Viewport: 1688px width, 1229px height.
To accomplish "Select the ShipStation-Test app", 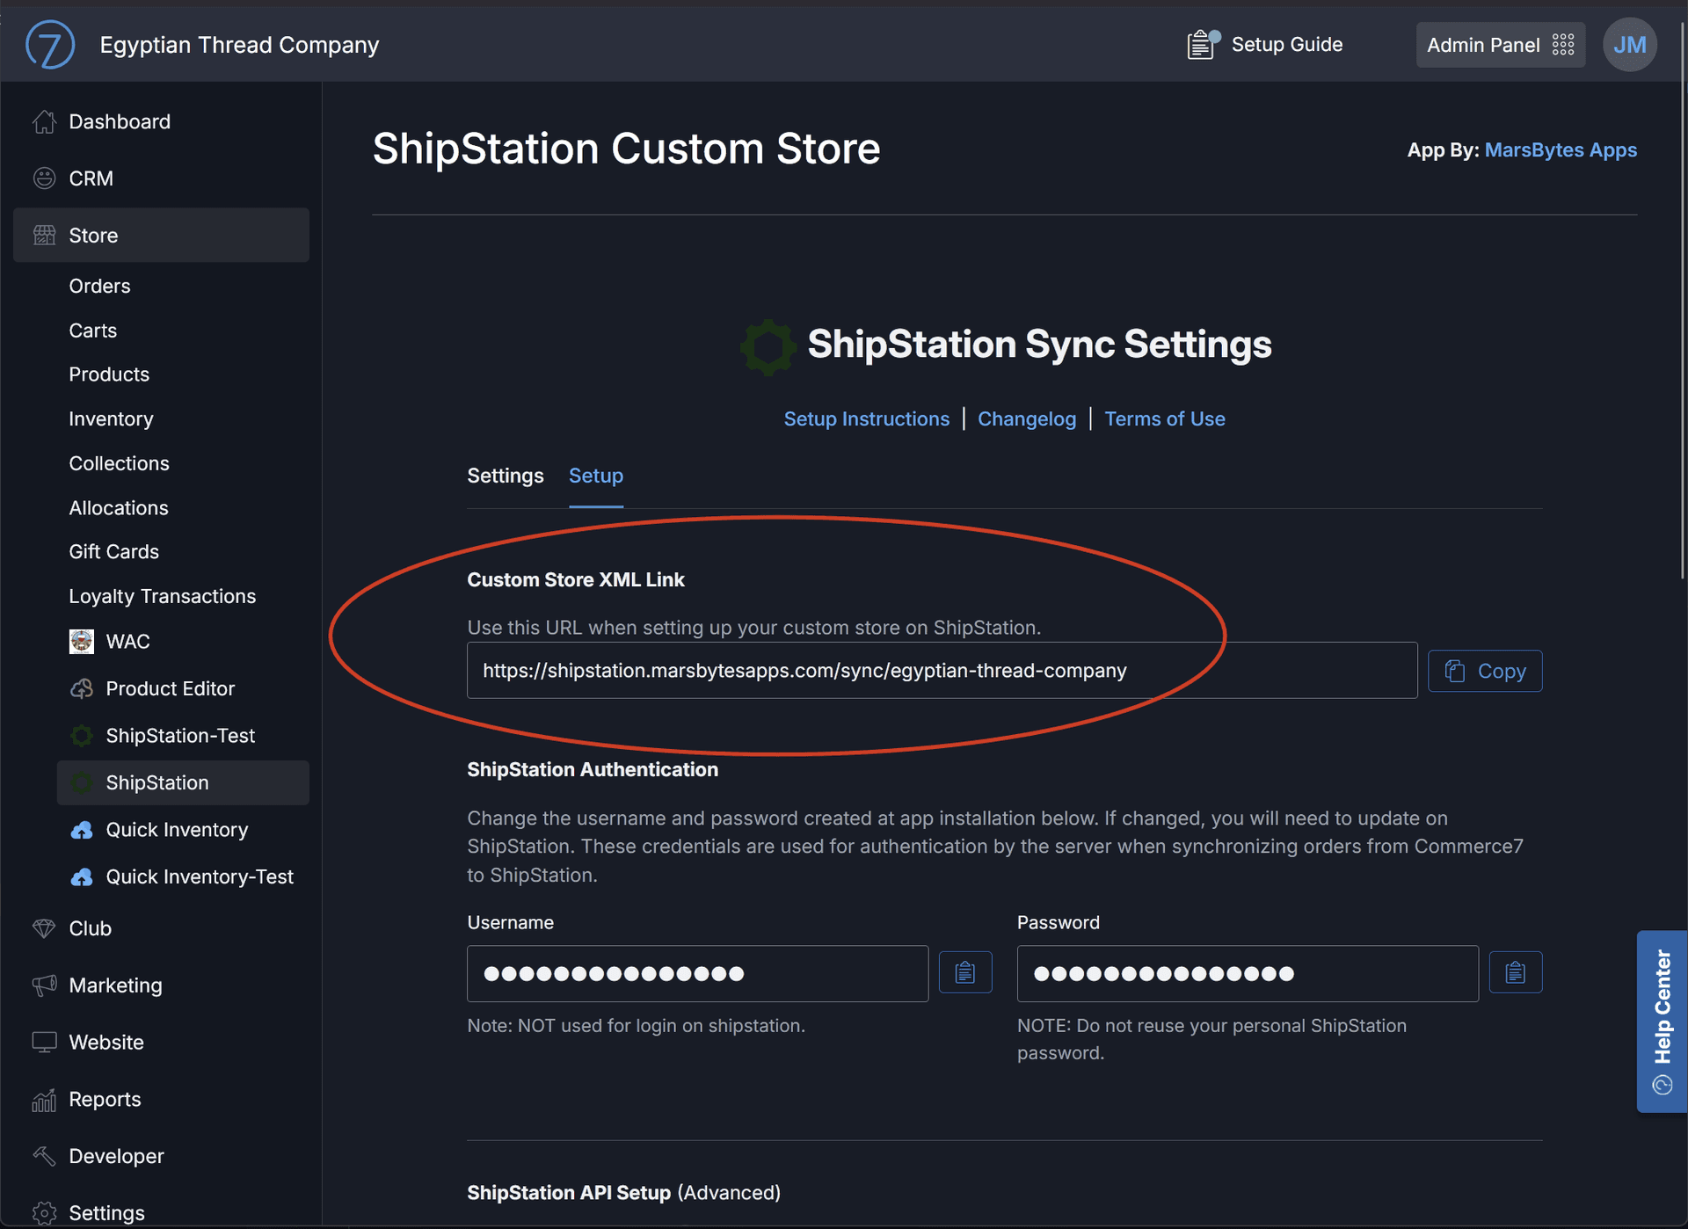I will [179, 735].
